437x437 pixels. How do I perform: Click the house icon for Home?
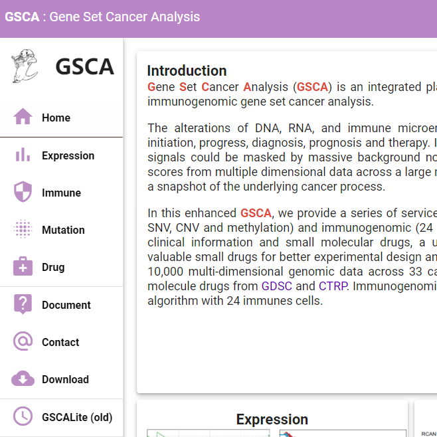(23, 117)
